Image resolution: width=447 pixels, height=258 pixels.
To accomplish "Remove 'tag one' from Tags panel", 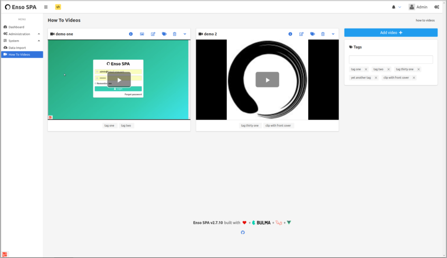I will tap(366, 69).
